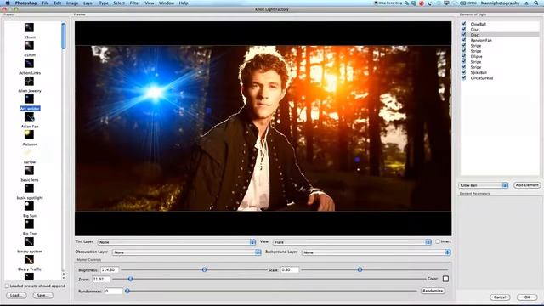The width and height of the screenshot is (544, 306).
Task: Open Spotlight search in the menu bar
Action: click(536, 3)
